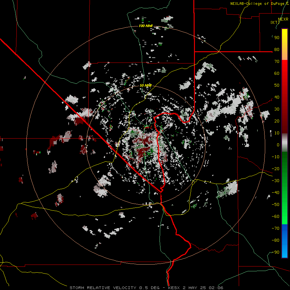Click the -90 value on the velocity scale
Image resolution: width=290 pixels, height=290 pixels.
[275, 252]
